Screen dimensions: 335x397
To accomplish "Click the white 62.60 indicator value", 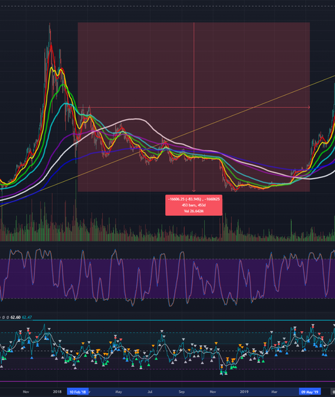I will pos(16,317).
